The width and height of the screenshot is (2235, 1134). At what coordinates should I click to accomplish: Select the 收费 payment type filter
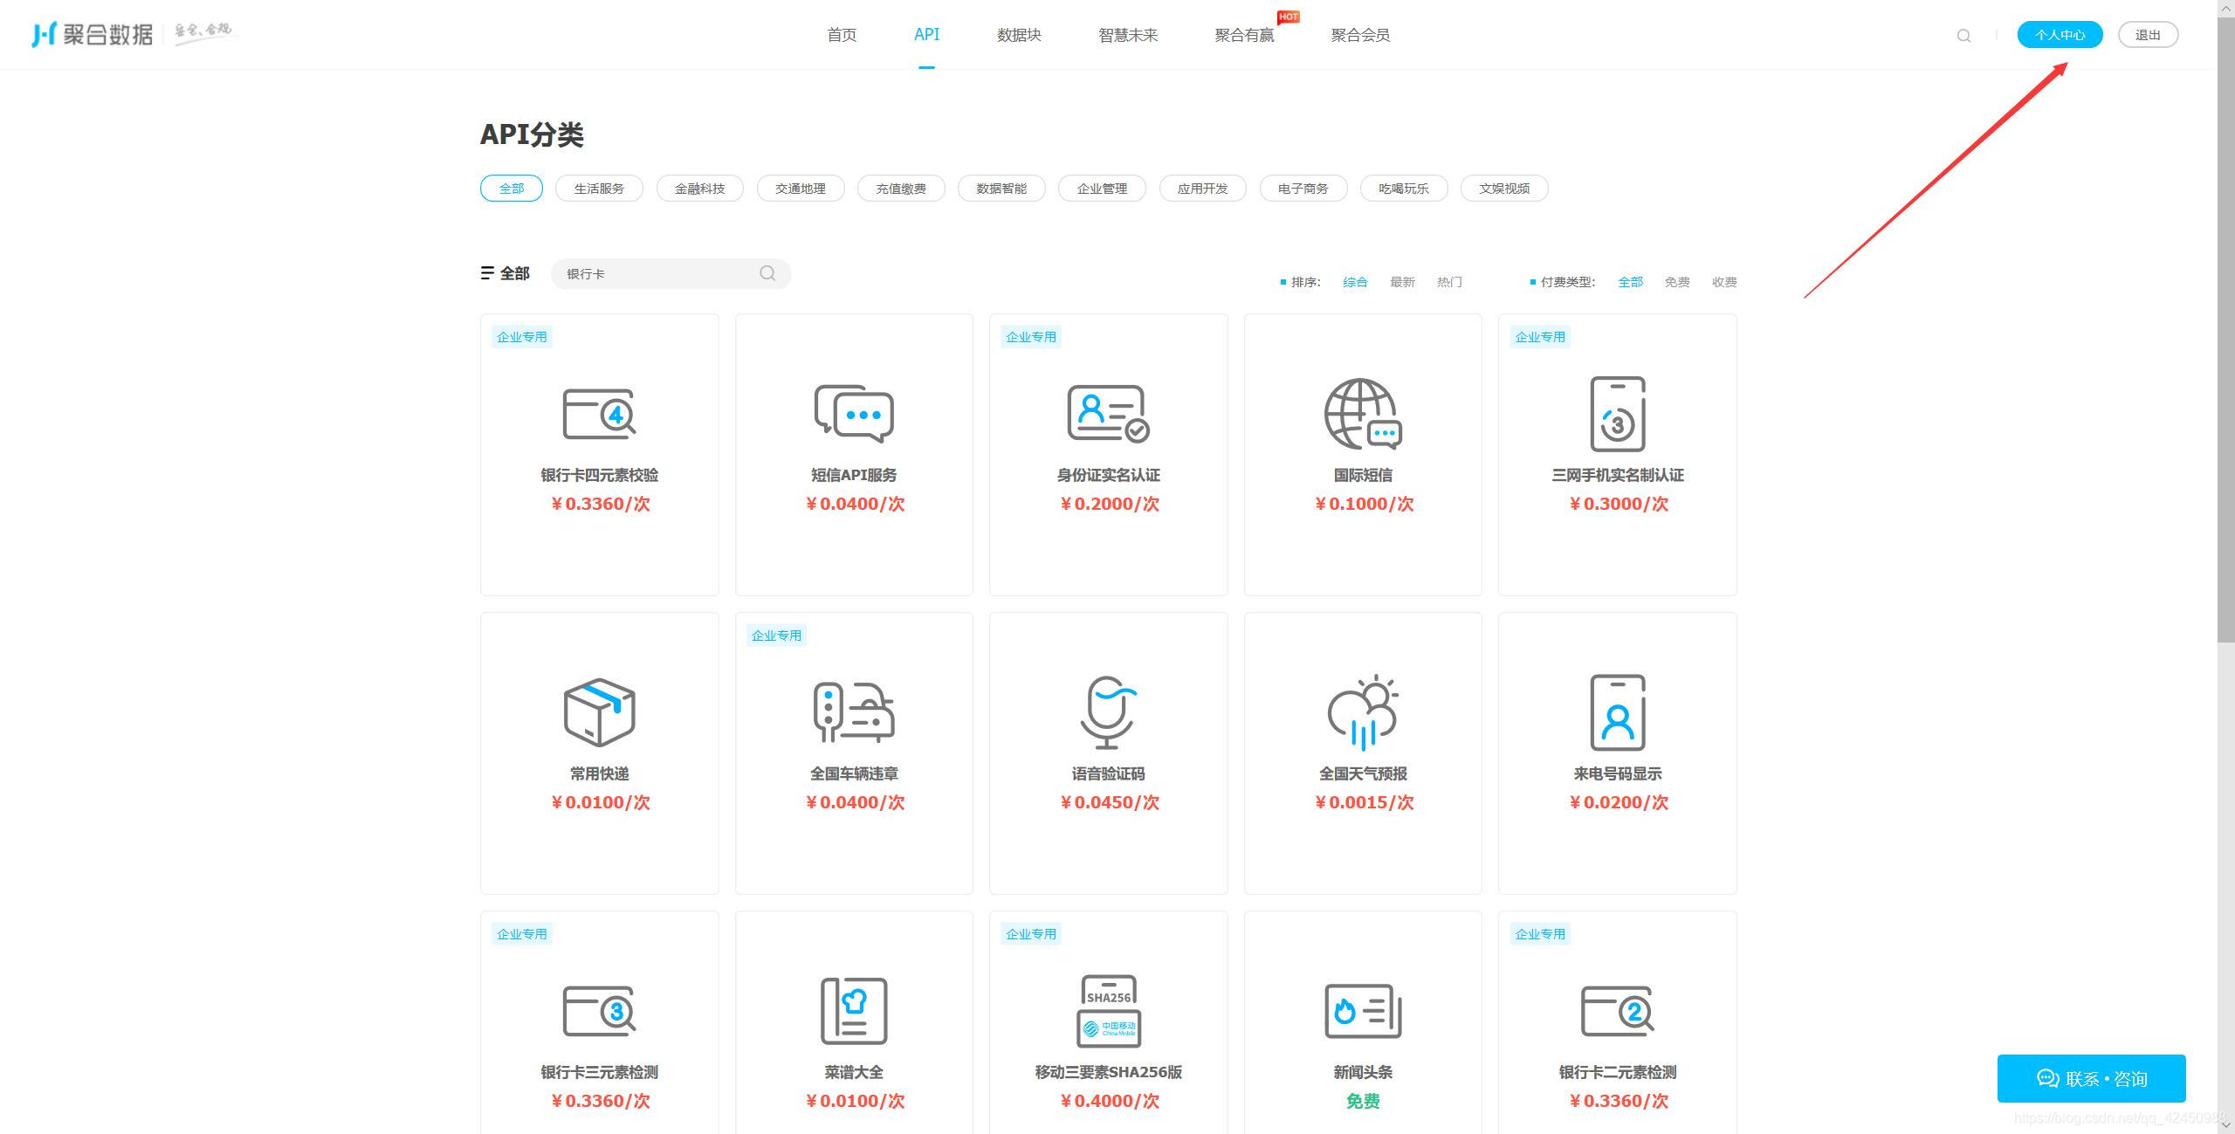click(x=1723, y=282)
